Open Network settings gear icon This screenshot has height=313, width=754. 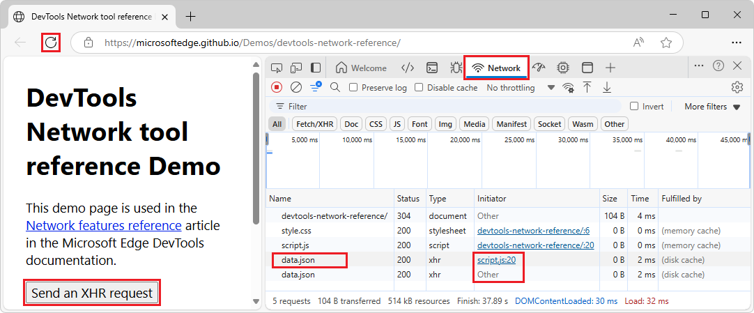pyautogui.click(x=737, y=87)
